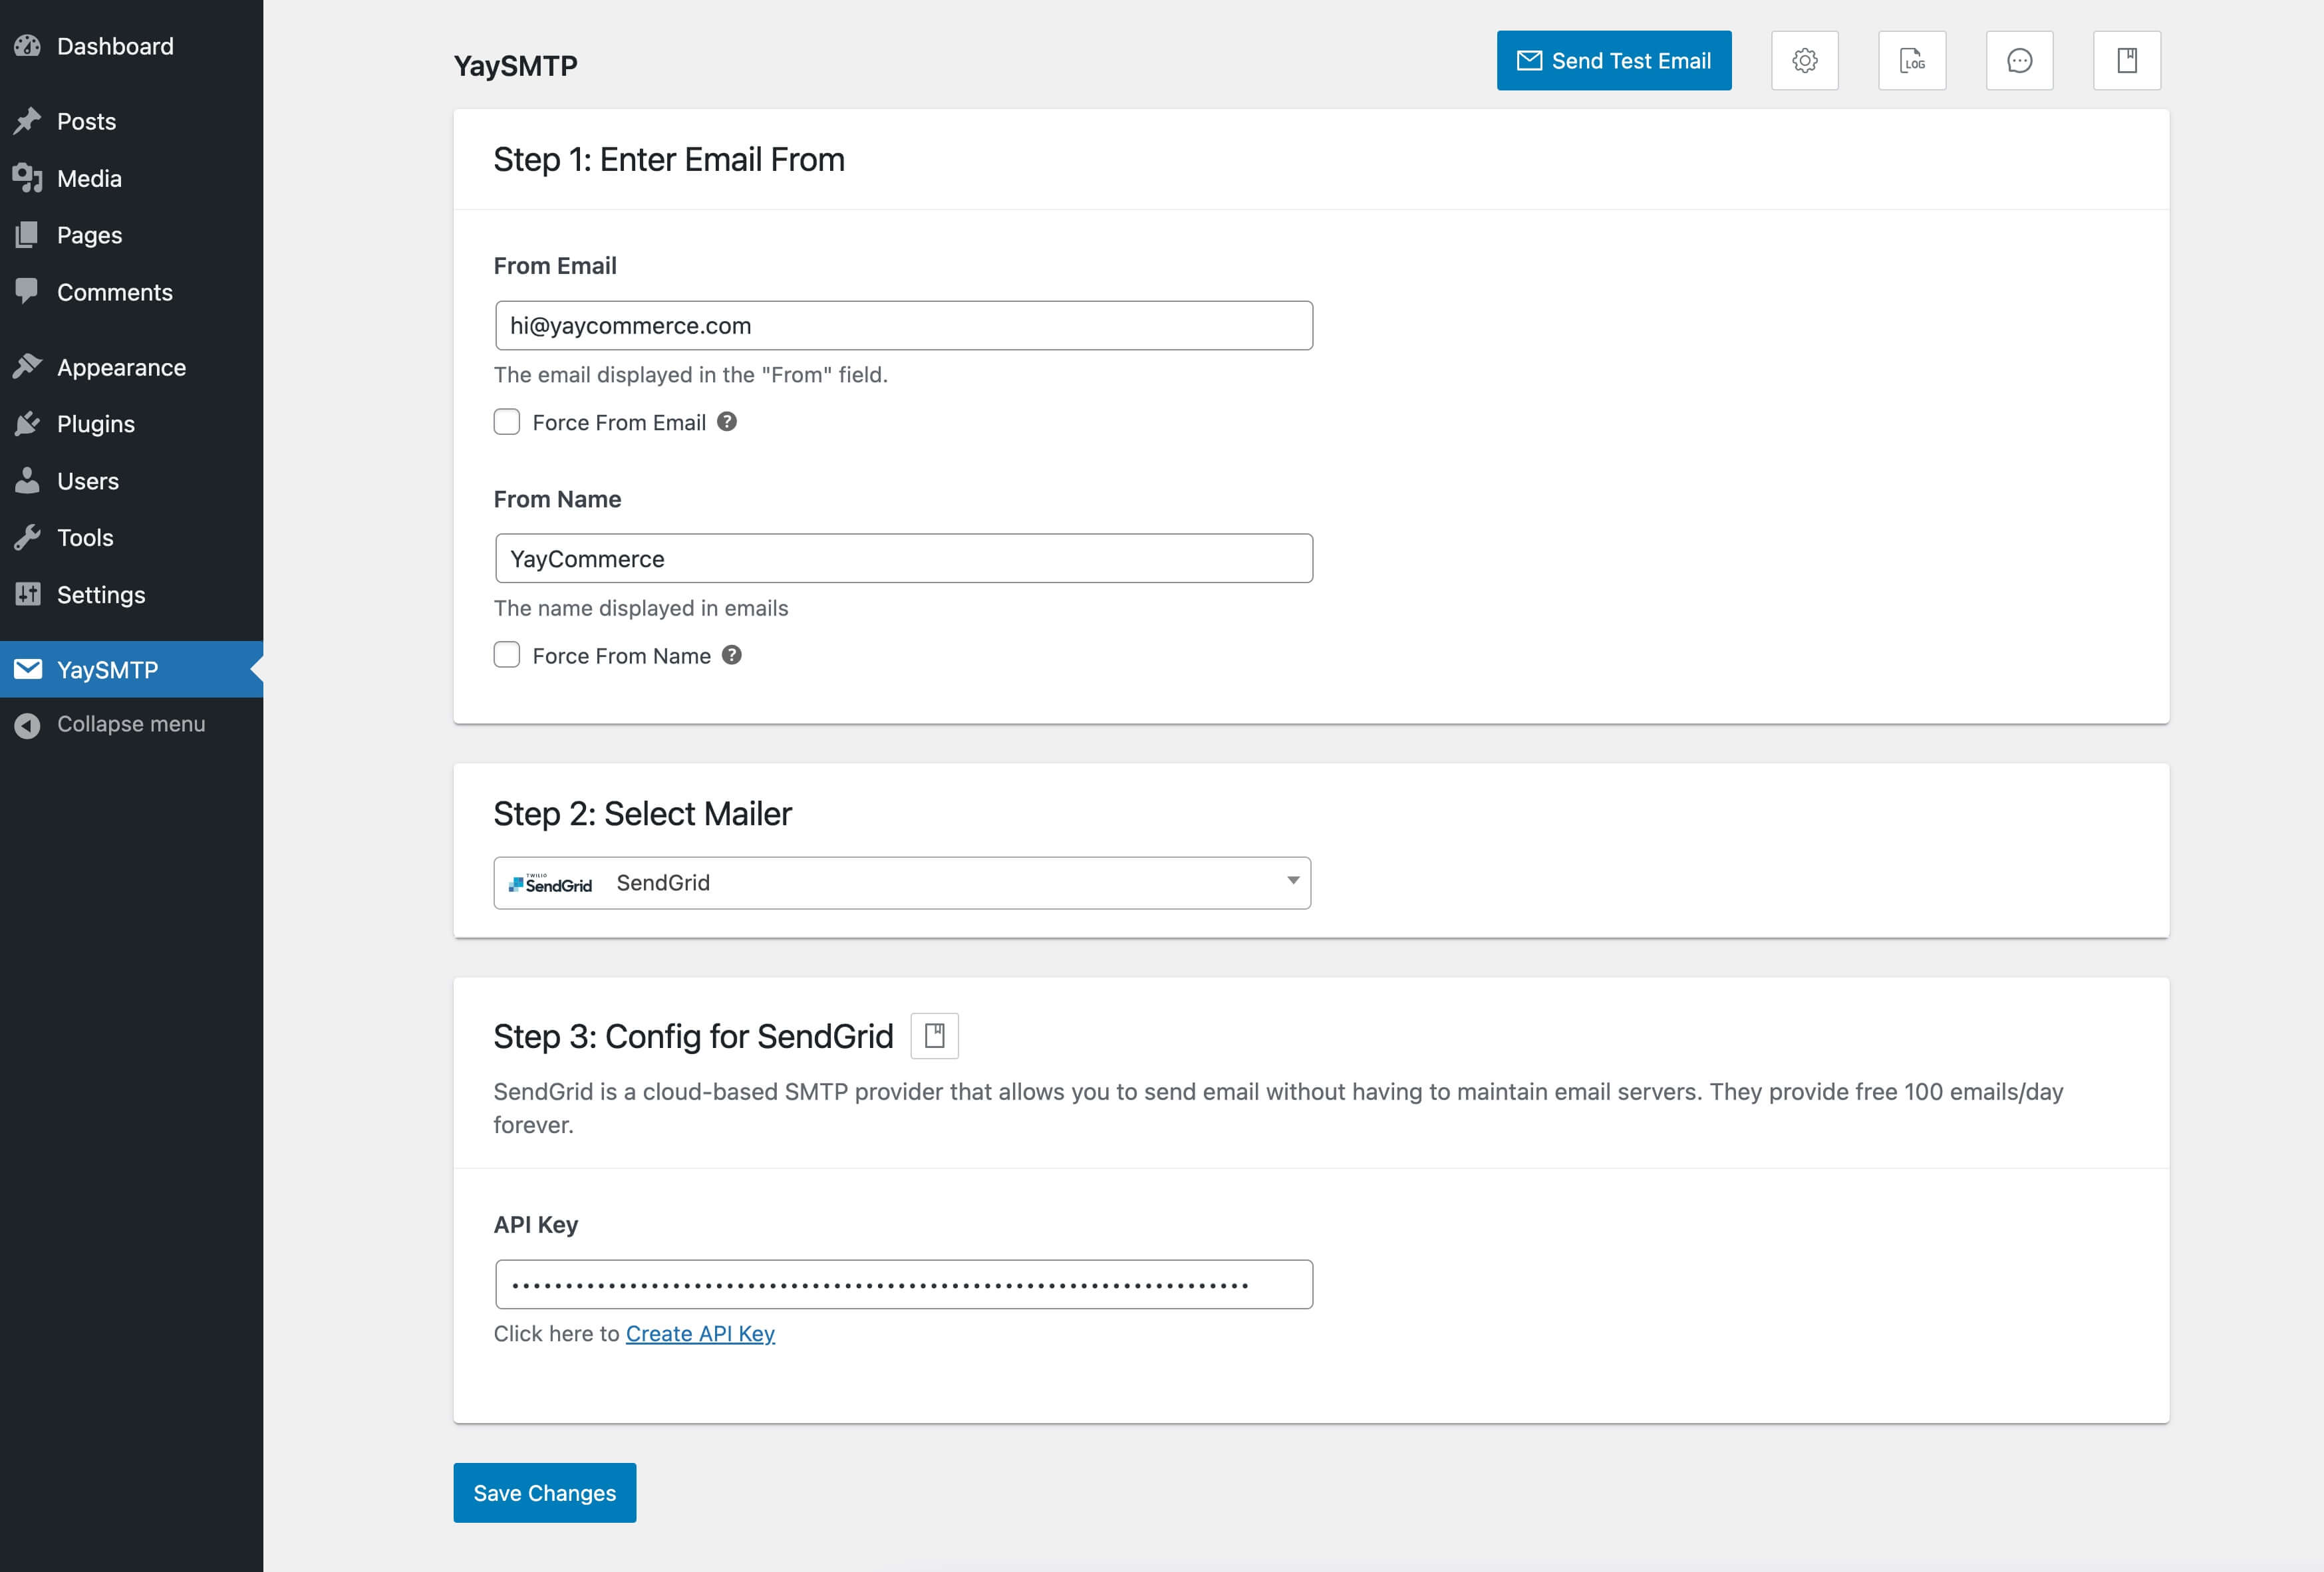Open the SendGrid documentation icon beside Step 3
2324x1572 pixels.
934,1035
